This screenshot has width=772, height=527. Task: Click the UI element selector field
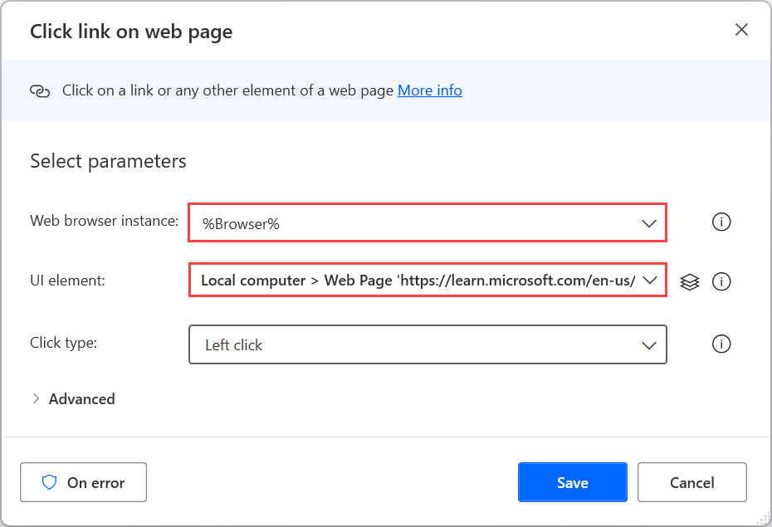415,281
